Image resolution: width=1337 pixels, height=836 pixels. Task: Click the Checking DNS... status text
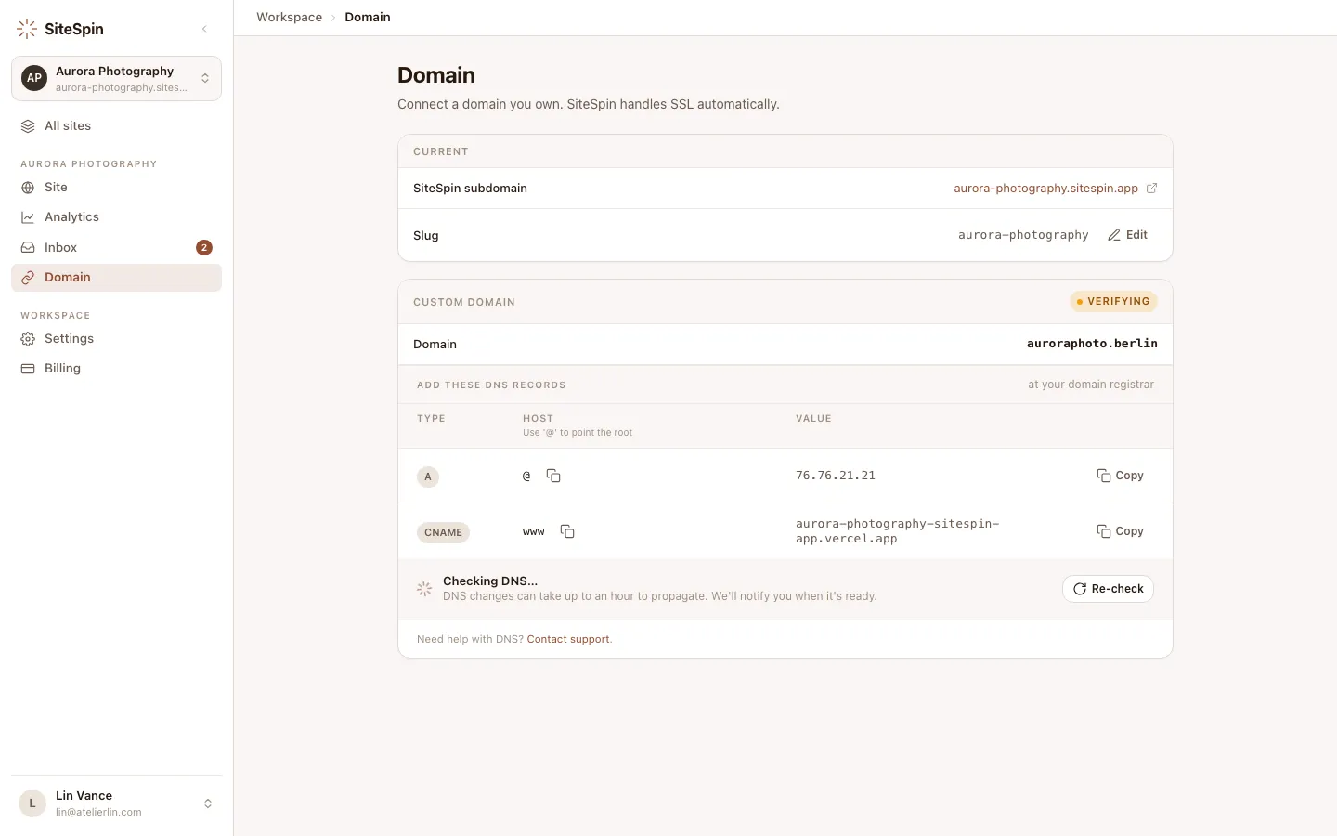pyautogui.click(x=490, y=581)
